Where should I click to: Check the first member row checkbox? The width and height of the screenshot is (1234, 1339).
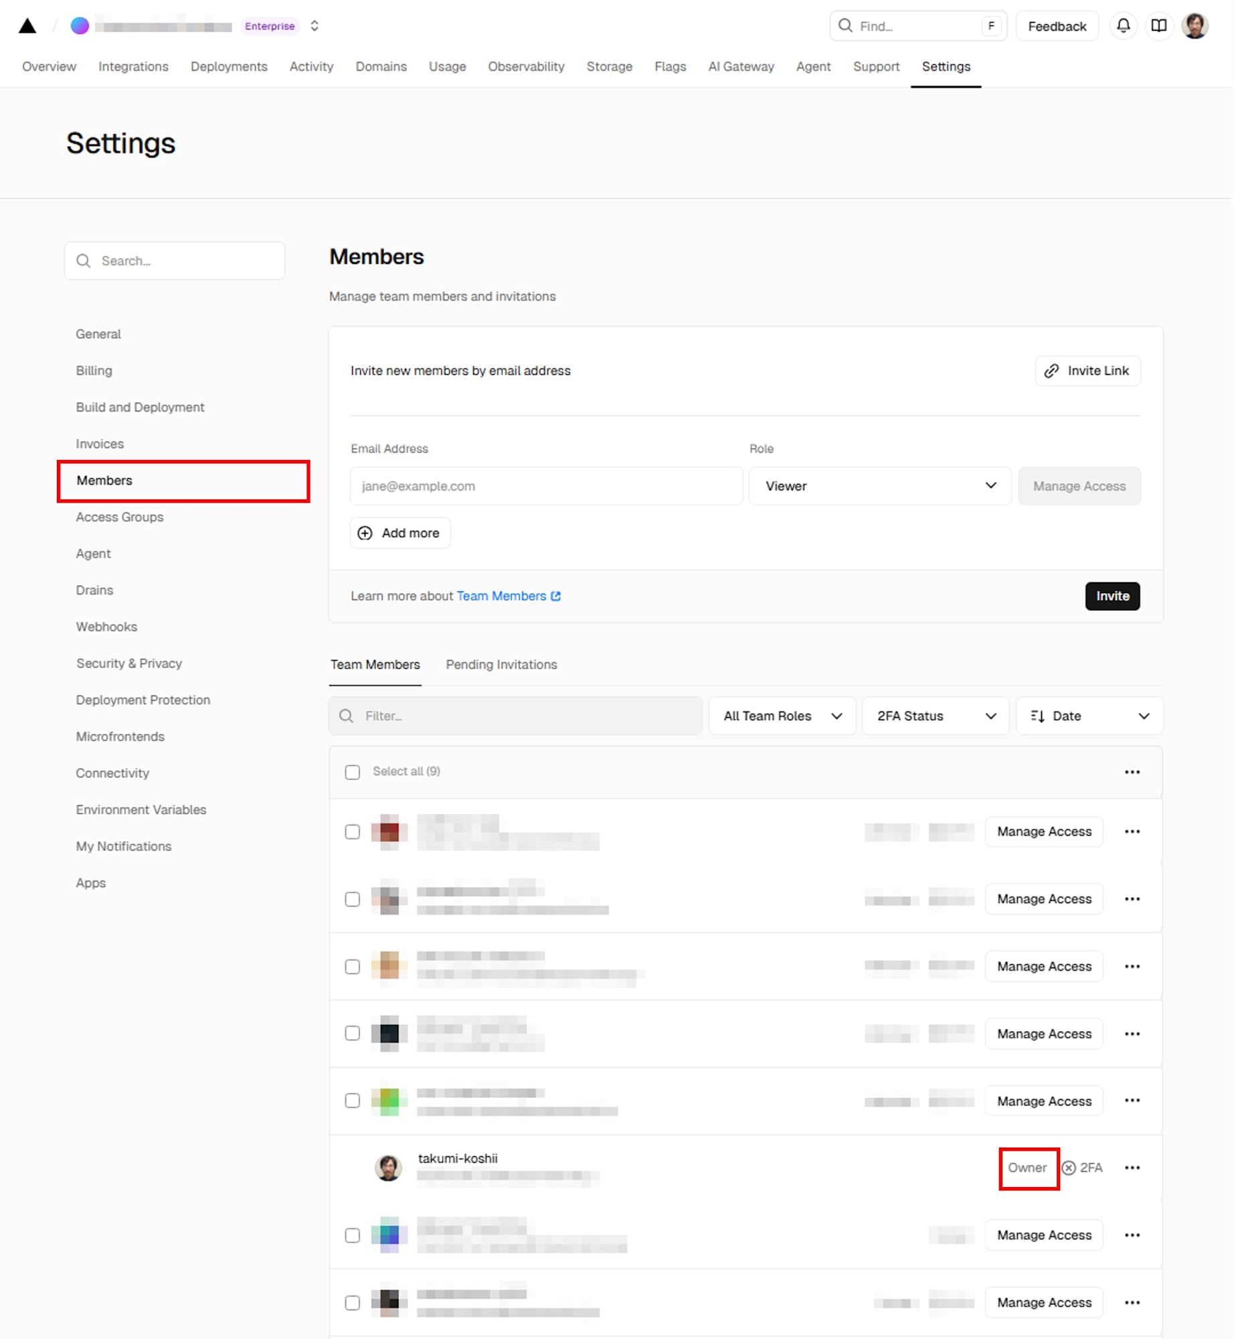[x=353, y=832]
